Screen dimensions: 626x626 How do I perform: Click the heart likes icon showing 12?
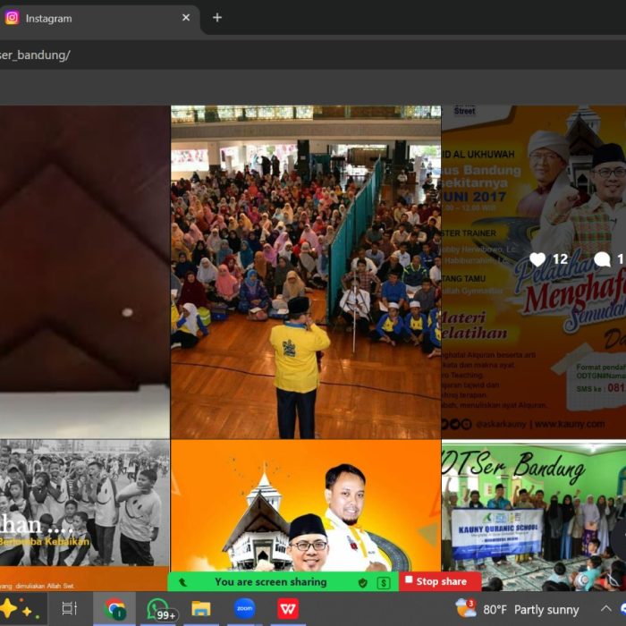[537, 259]
